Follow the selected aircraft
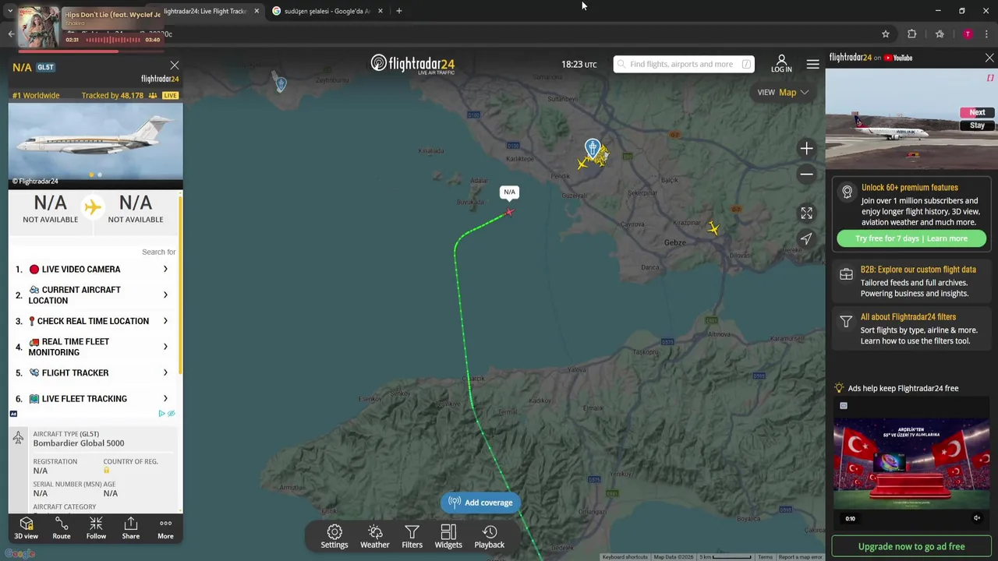998x561 pixels. 96,527
